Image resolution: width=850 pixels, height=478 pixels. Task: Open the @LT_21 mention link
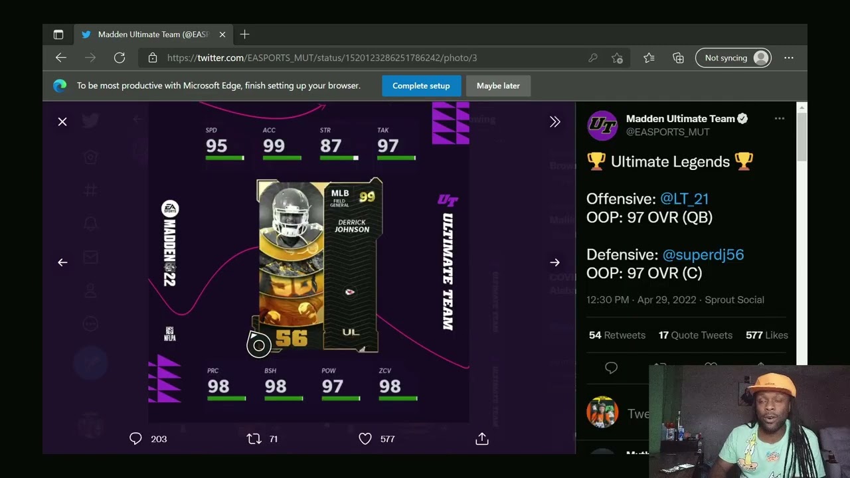point(685,199)
